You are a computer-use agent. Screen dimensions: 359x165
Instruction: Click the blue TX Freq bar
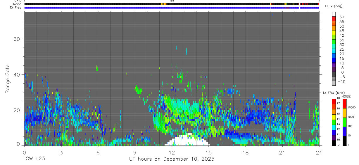[x=172, y=8]
